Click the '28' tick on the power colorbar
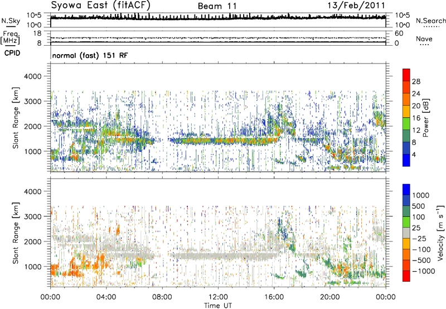This screenshot has height=309, width=446. pyautogui.click(x=416, y=81)
